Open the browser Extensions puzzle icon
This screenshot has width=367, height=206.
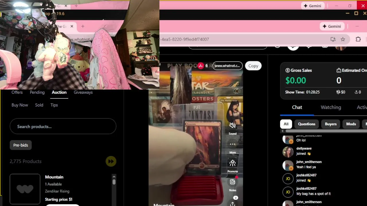tap(358, 39)
